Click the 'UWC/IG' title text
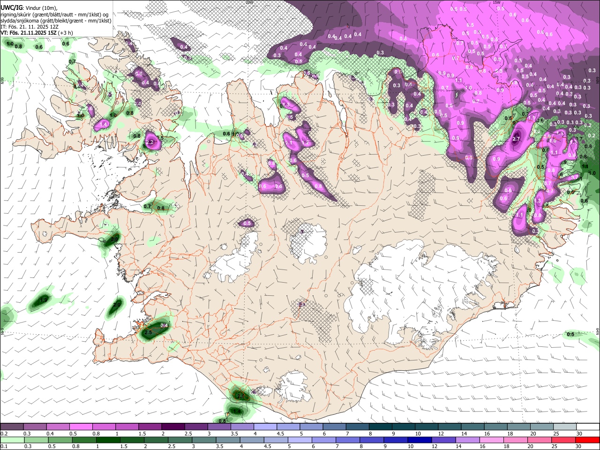The image size is (600, 450). tap(12, 8)
